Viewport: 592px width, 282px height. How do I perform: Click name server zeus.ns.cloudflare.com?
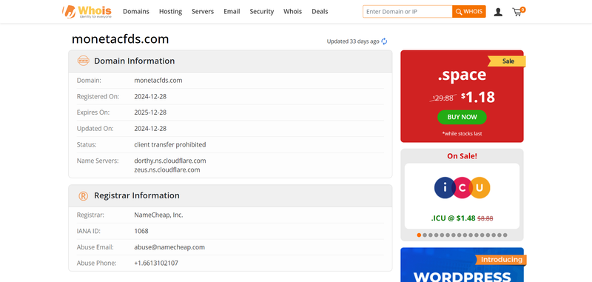pyautogui.click(x=167, y=170)
